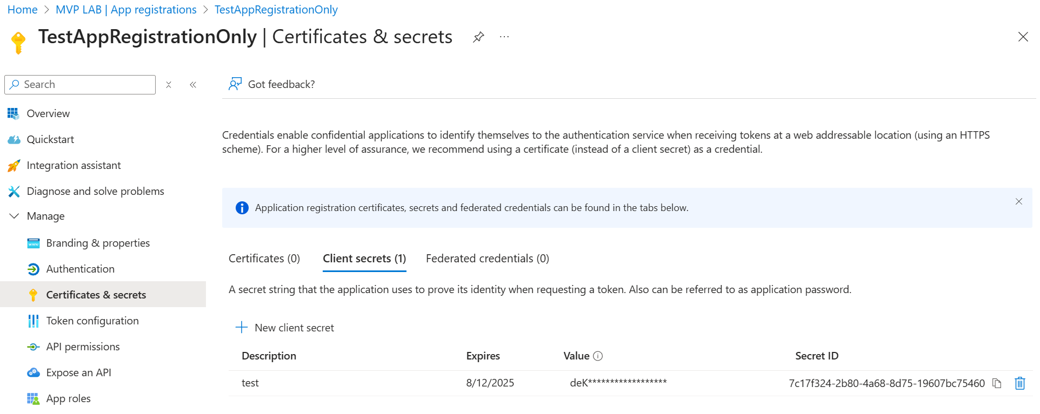Viewport: 1040px width, 414px height.
Task: Open Diagnose and solve problems
Action: tap(95, 191)
